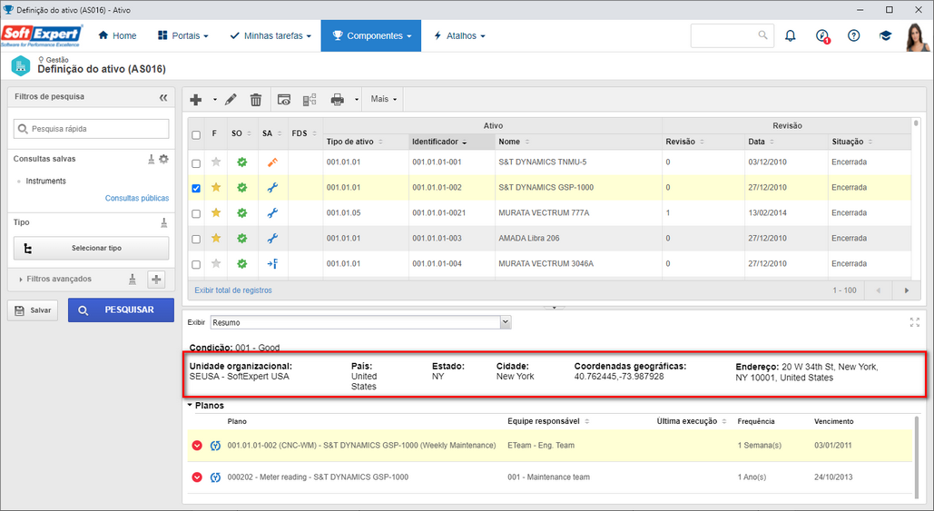Click the red status icon on Weekly Maintenance plan
The width and height of the screenshot is (934, 511).
(x=197, y=446)
